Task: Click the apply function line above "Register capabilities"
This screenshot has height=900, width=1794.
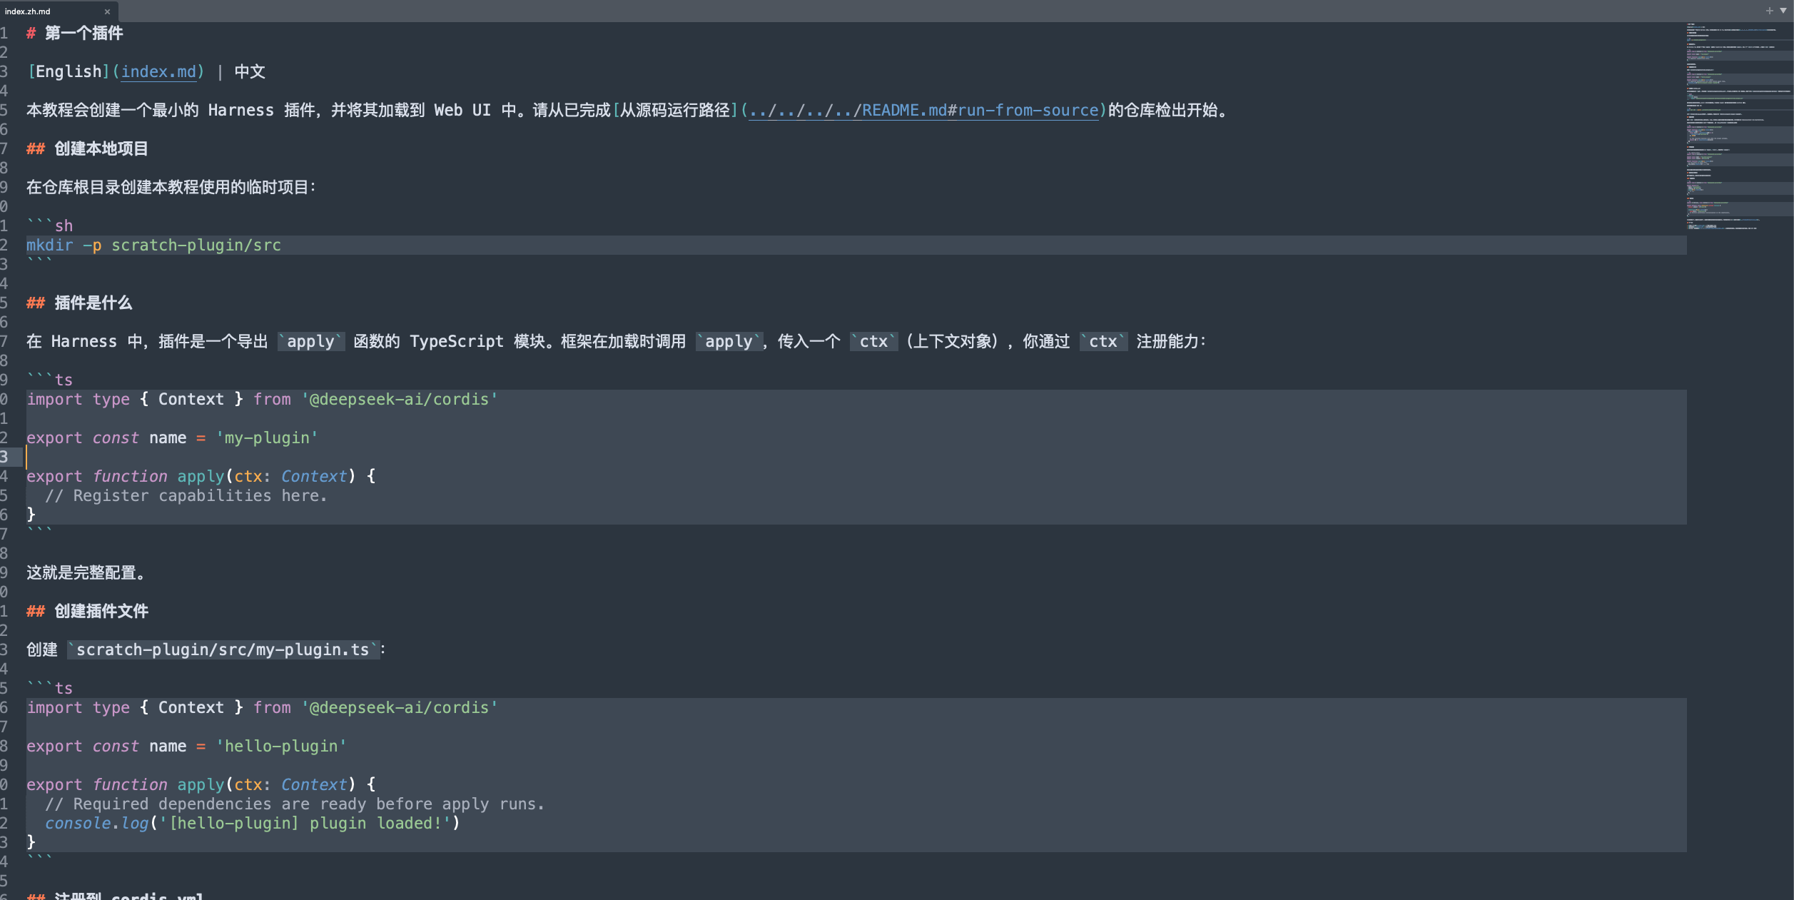Action: pos(201,476)
